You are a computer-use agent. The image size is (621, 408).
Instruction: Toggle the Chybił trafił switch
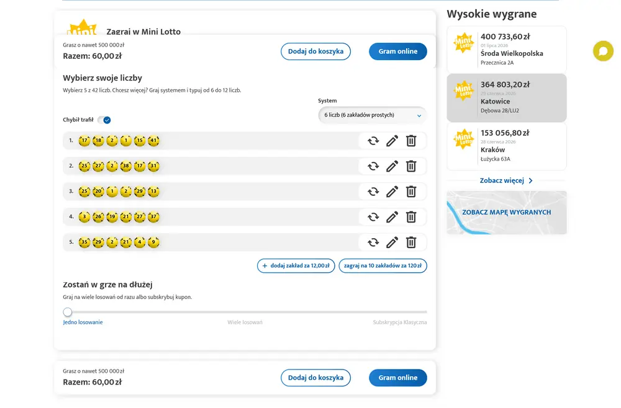pos(104,120)
